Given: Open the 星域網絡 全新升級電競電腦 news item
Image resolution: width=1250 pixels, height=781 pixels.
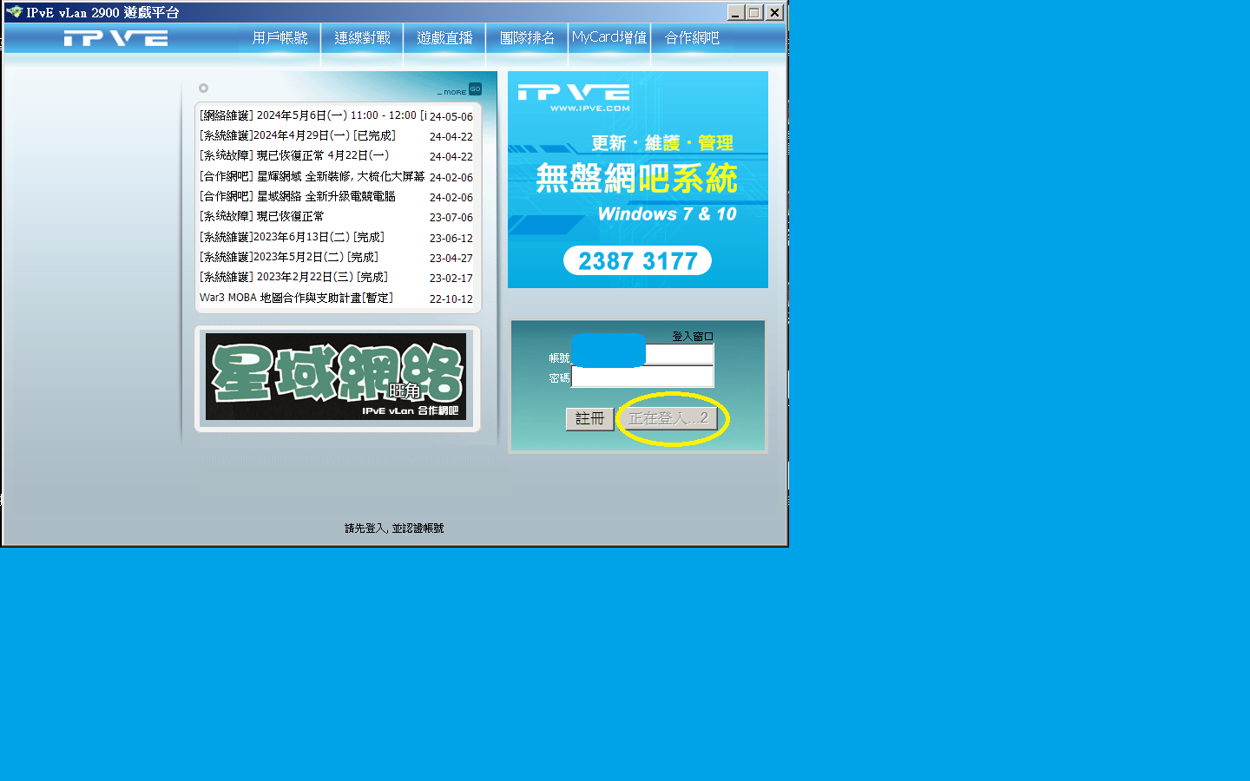Looking at the screenshot, I should [x=298, y=196].
